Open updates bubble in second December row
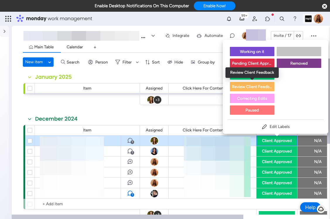The height and width of the screenshot is (219, 330). click(131, 151)
